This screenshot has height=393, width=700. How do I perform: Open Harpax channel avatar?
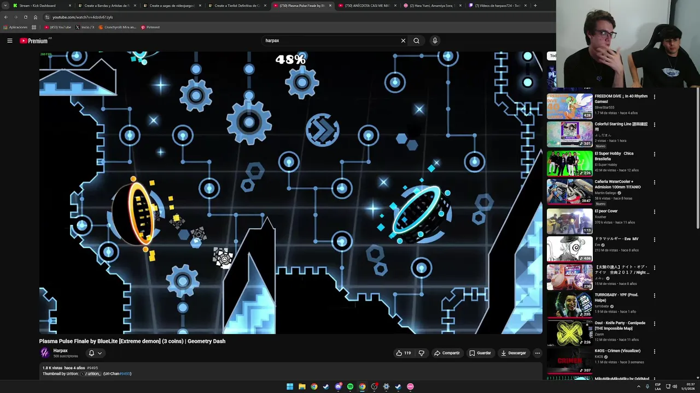pos(45,353)
